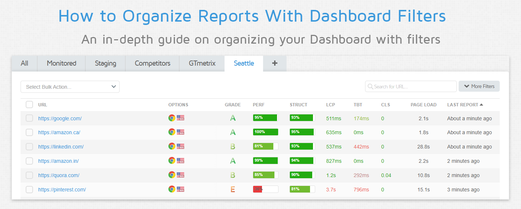This screenshot has width=521, height=209.
Task: Click the US flag icon in amazon.in row
Action: pyautogui.click(x=181, y=161)
